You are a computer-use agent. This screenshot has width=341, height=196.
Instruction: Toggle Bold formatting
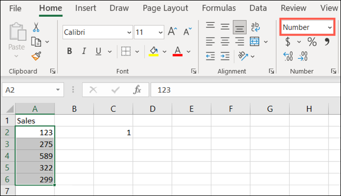[69, 51]
